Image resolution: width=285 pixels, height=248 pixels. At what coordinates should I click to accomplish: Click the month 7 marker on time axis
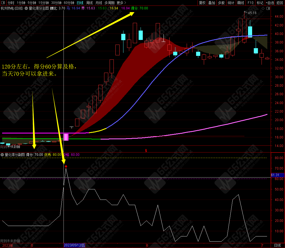(262, 246)
